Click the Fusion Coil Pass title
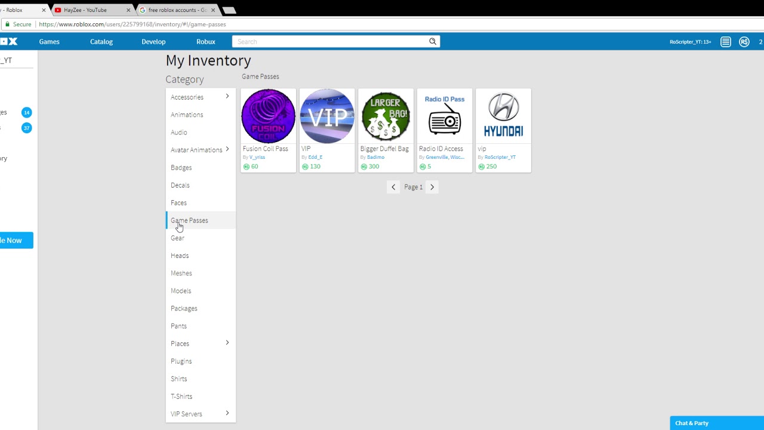This screenshot has width=764, height=430. [x=266, y=149]
